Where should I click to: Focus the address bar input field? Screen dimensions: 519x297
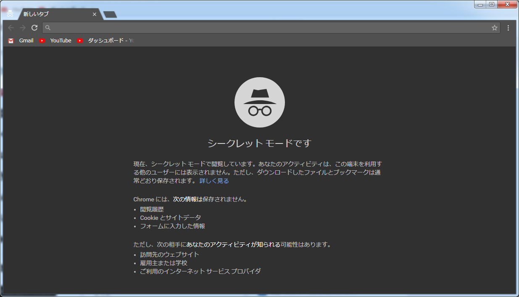click(269, 28)
